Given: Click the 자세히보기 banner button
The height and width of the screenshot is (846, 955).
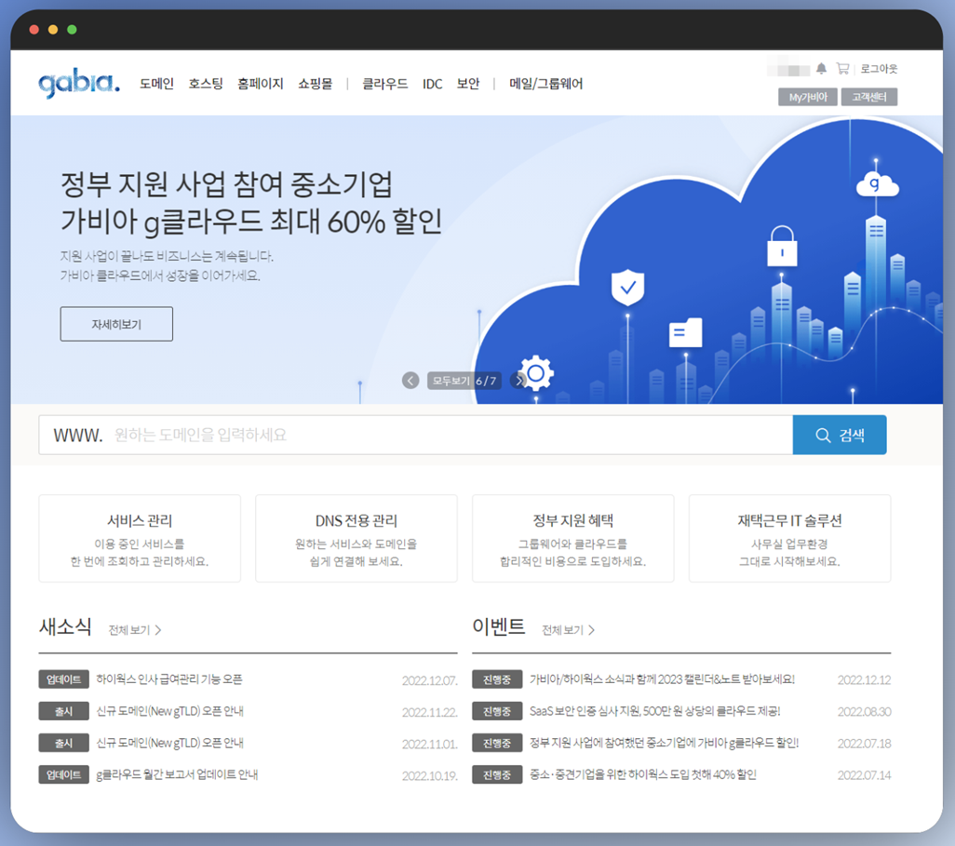Looking at the screenshot, I should 116,324.
